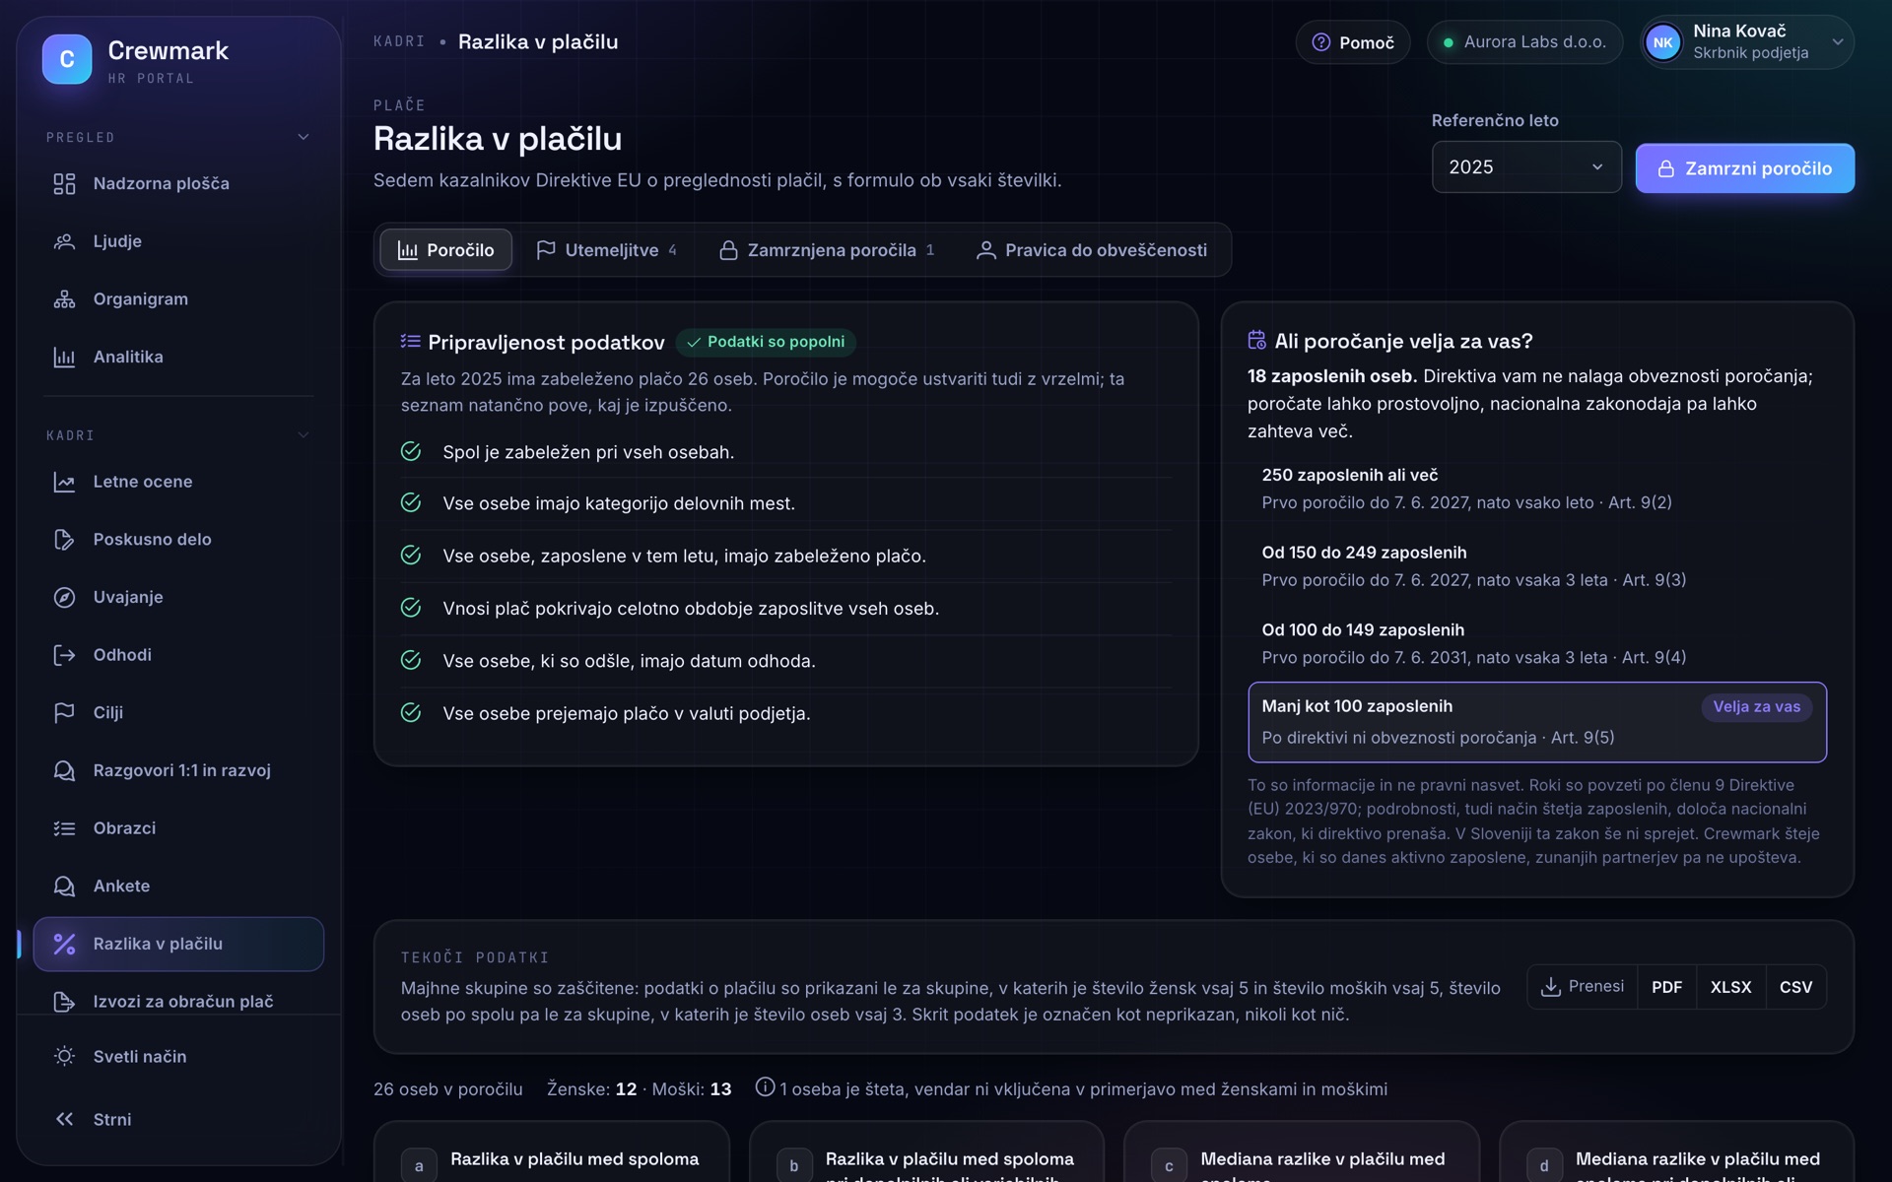Open the Referenčno leto 2025 dropdown
This screenshot has height=1182, width=1892.
point(1526,166)
